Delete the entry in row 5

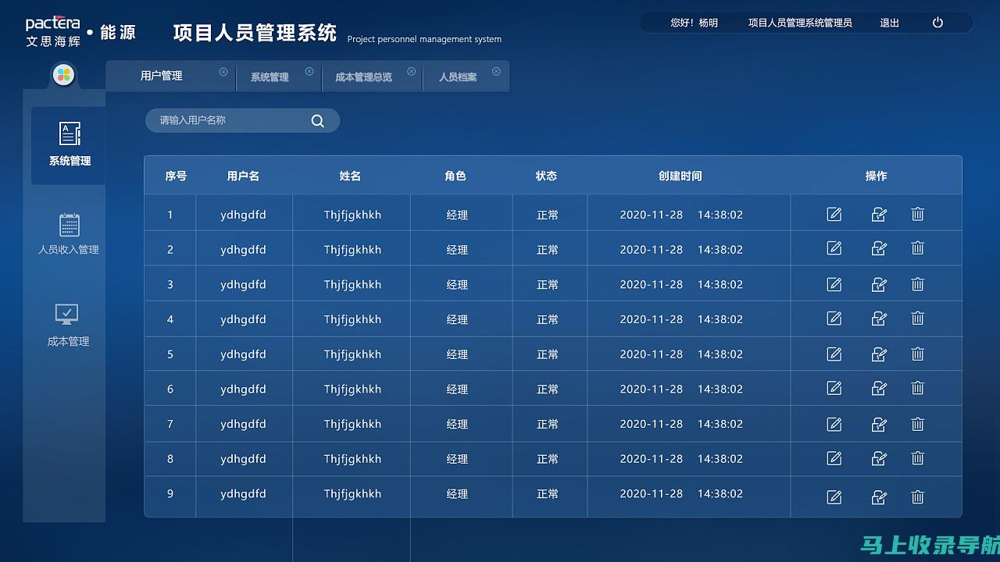point(917,354)
